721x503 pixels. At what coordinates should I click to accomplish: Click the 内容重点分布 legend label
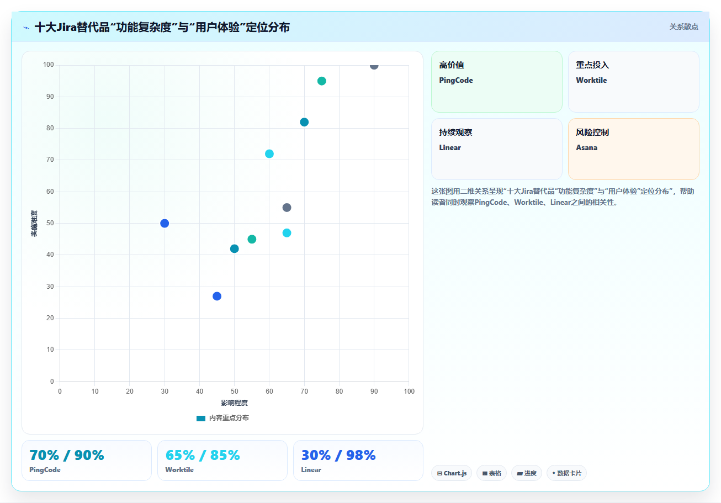click(x=229, y=418)
